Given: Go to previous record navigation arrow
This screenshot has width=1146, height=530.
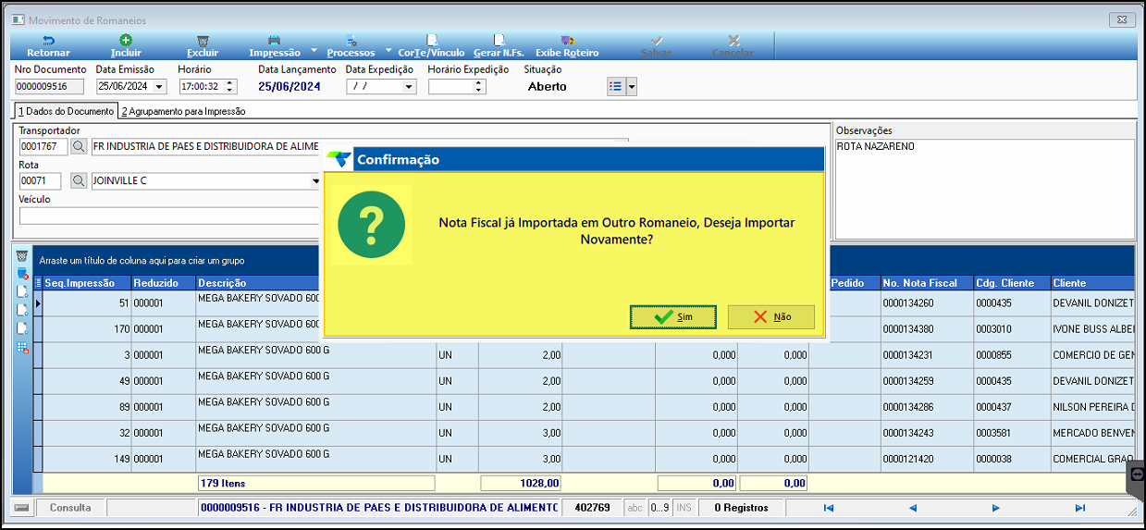Looking at the screenshot, I should pyautogui.click(x=912, y=508).
